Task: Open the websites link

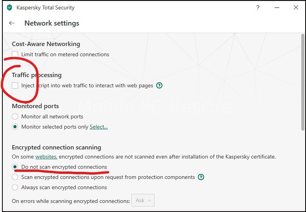Action: 46,157
